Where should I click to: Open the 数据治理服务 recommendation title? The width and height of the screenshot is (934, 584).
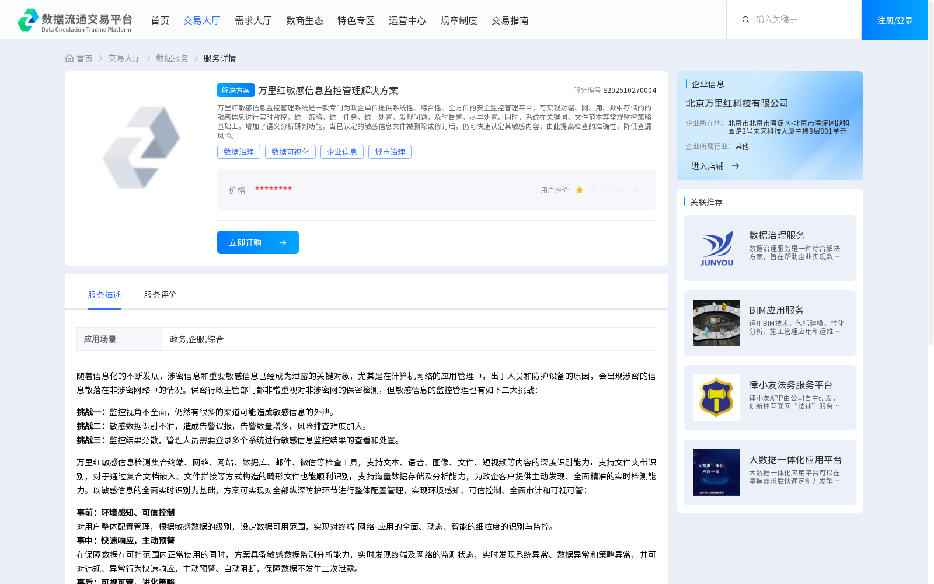pyautogui.click(x=777, y=235)
